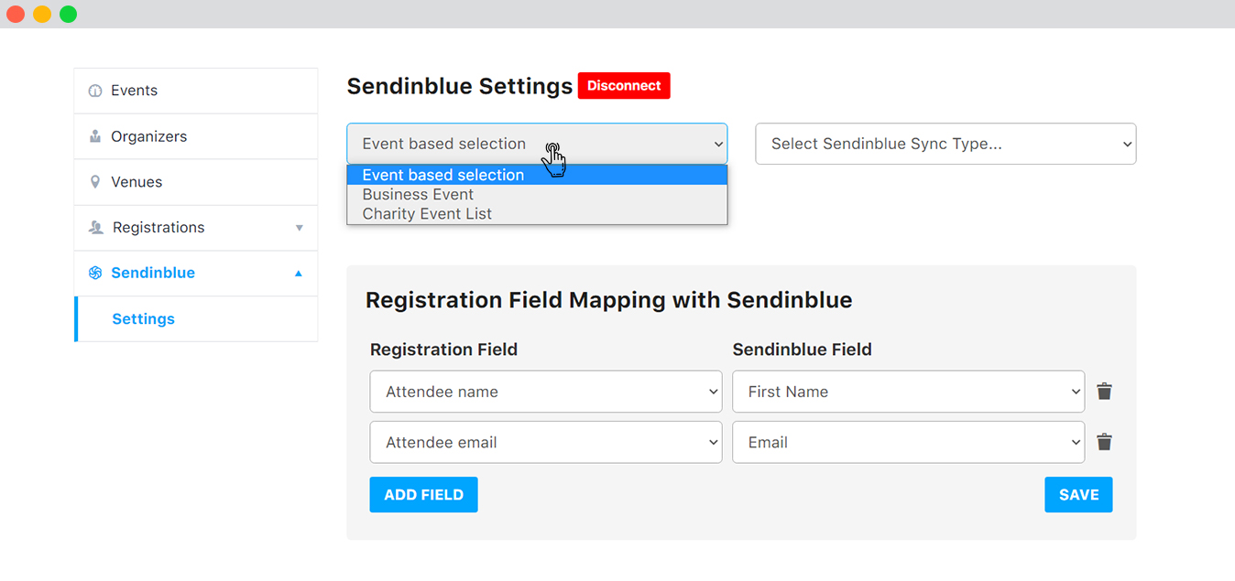The height and width of the screenshot is (581, 1235).
Task: Open the Select Sendinblue Sync Type dropdown
Action: (945, 144)
